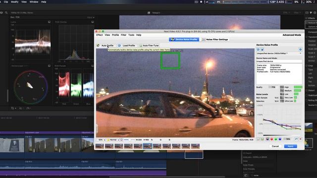Toggle Effects checkbox in Final Cut inspector
Viewport: 317px width, 178px height.
tap(306, 18)
